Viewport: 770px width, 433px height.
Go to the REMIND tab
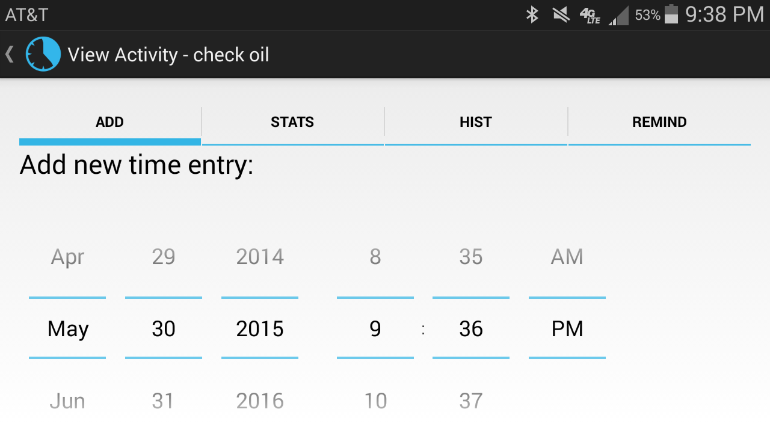pyautogui.click(x=659, y=122)
